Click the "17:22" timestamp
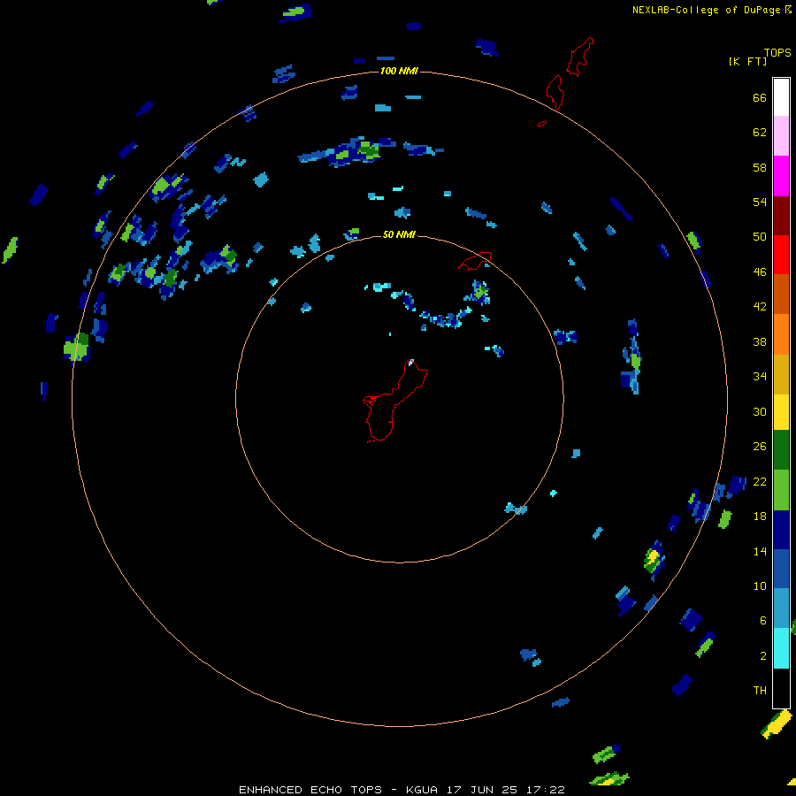This screenshot has height=796, width=796. tap(544, 790)
